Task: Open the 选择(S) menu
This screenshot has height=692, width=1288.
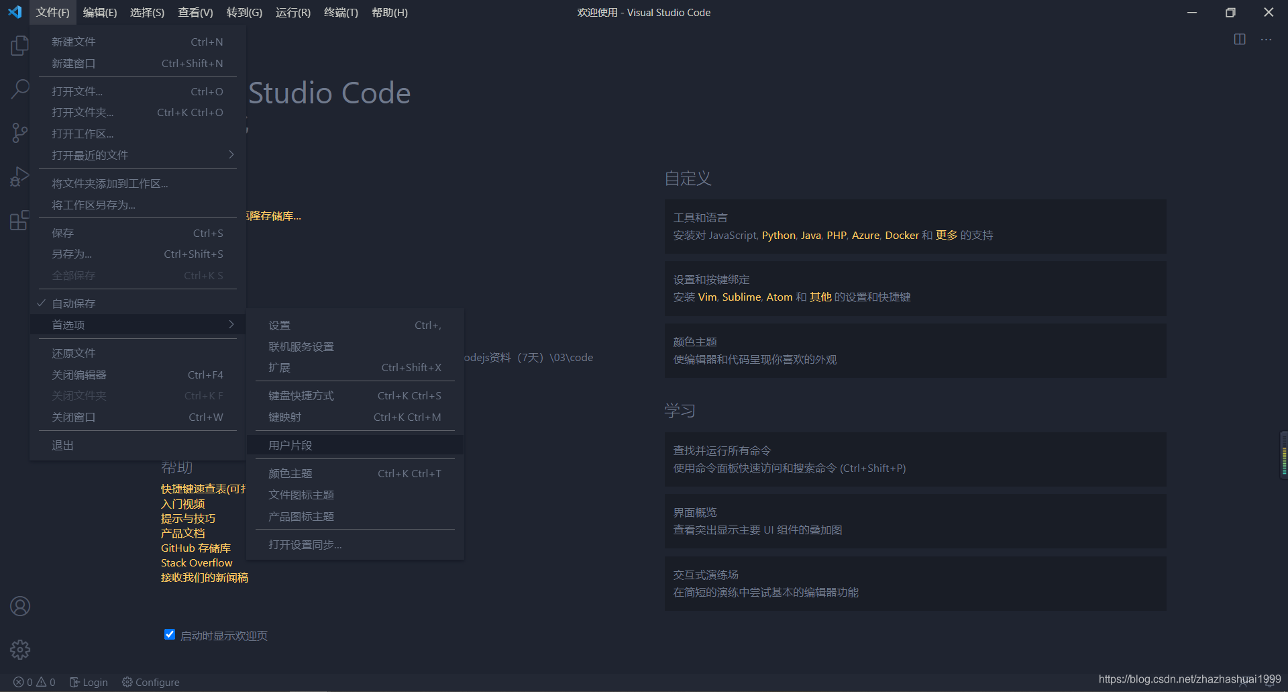Action: click(147, 12)
